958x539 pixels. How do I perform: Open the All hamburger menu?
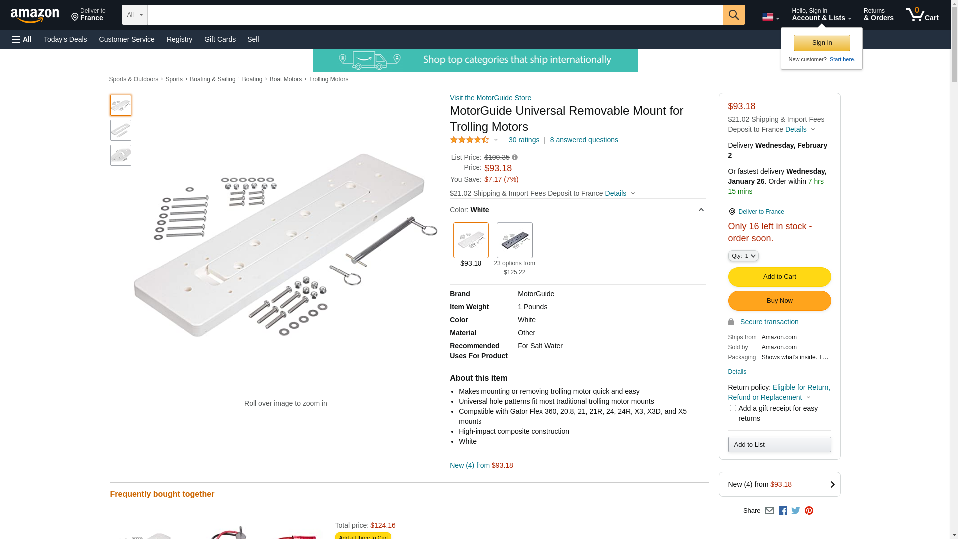pyautogui.click(x=22, y=39)
